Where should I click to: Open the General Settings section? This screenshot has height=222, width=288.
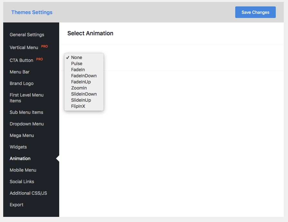tap(27, 35)
